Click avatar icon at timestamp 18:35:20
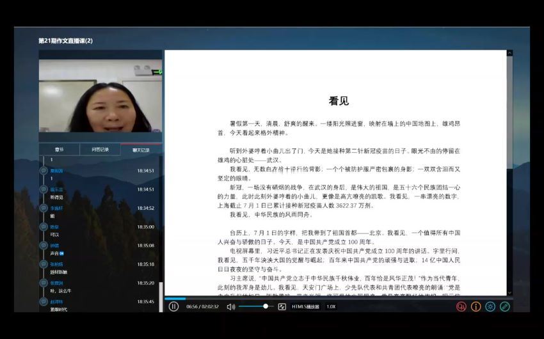The image size is (544, 339). 44,283
